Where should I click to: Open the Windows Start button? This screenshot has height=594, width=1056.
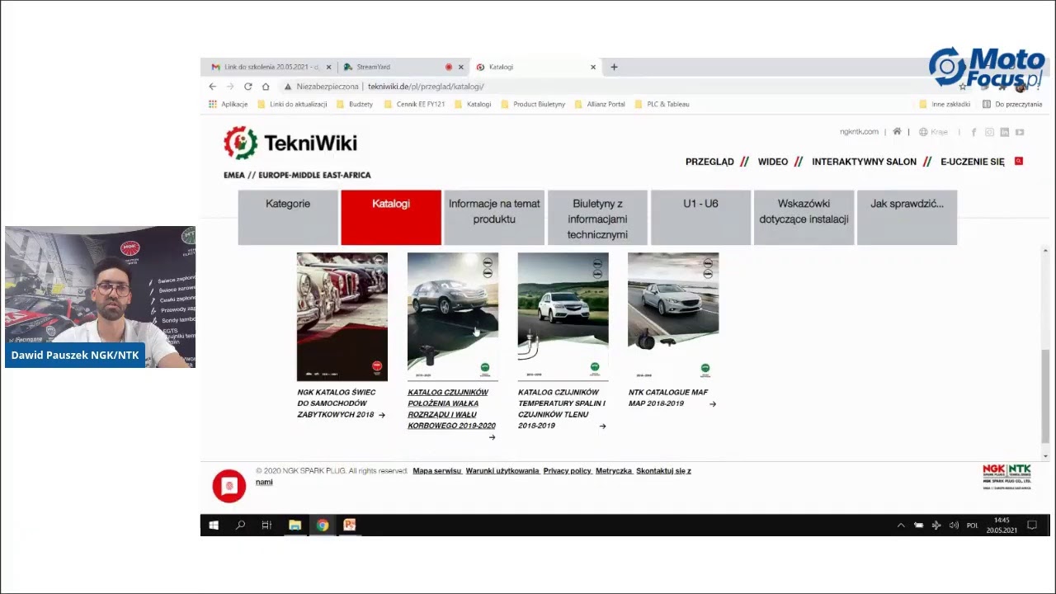tap(214, 525)
